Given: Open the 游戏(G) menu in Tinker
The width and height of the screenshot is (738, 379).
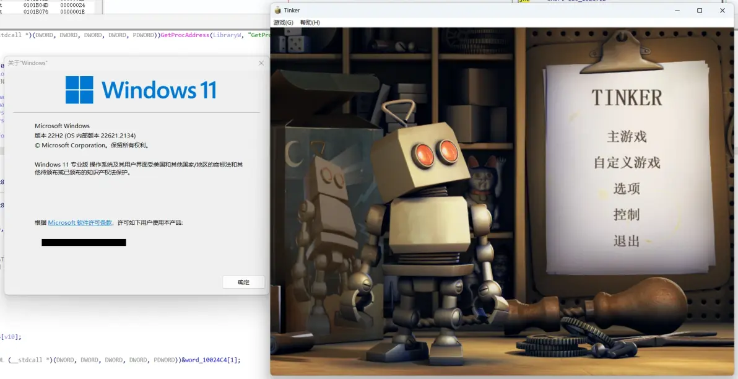Looking at the screenshot, I should [283, 22].
